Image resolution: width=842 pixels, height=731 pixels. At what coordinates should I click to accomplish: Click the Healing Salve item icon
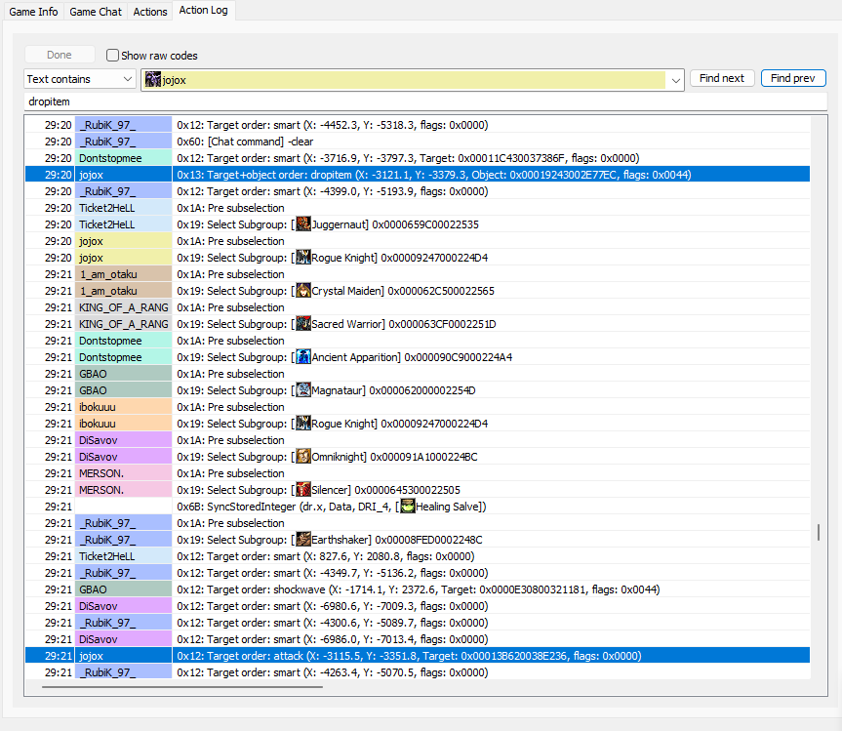[x=408, y=506]
